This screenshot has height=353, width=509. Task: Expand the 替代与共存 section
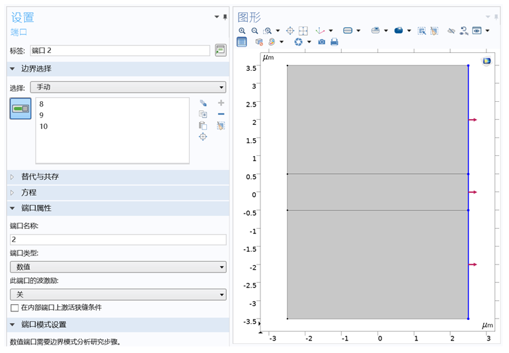[x=13, y=177]
